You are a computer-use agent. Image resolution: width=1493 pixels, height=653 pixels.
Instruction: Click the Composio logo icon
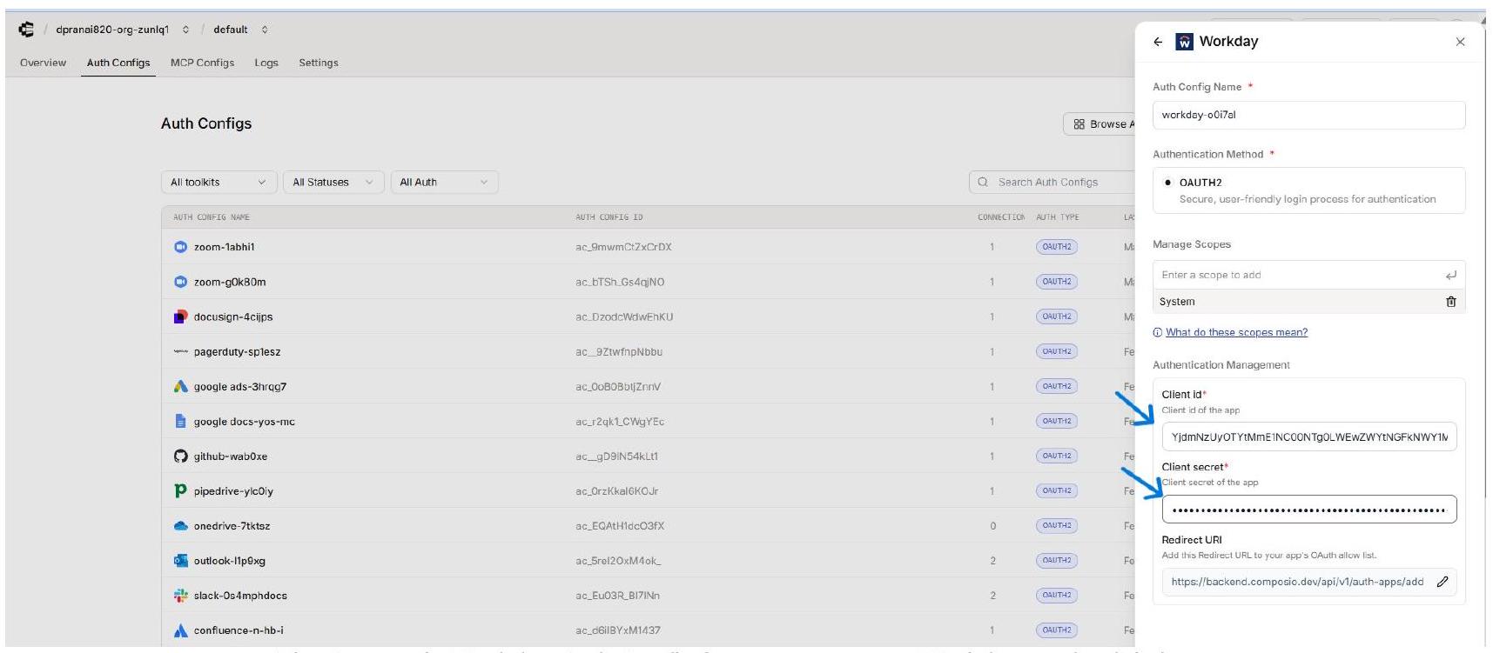click(x=26, y=30)
